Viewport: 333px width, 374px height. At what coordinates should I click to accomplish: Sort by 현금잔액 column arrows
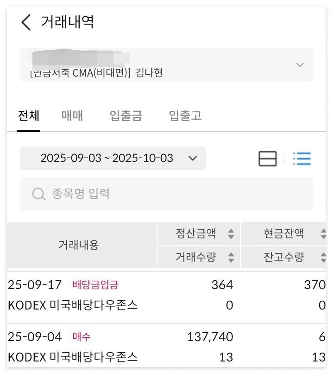pyautogui.click(x=323, y=234)
